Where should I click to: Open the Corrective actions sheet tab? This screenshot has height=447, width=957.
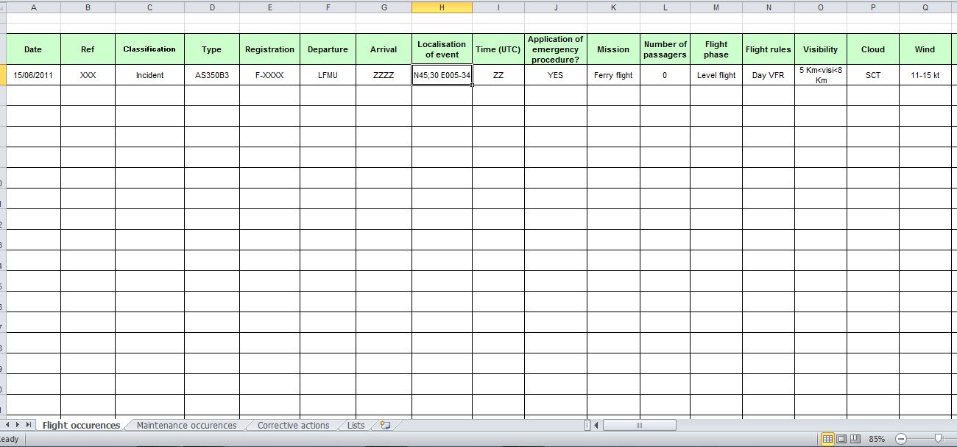[x=293, y=425]
